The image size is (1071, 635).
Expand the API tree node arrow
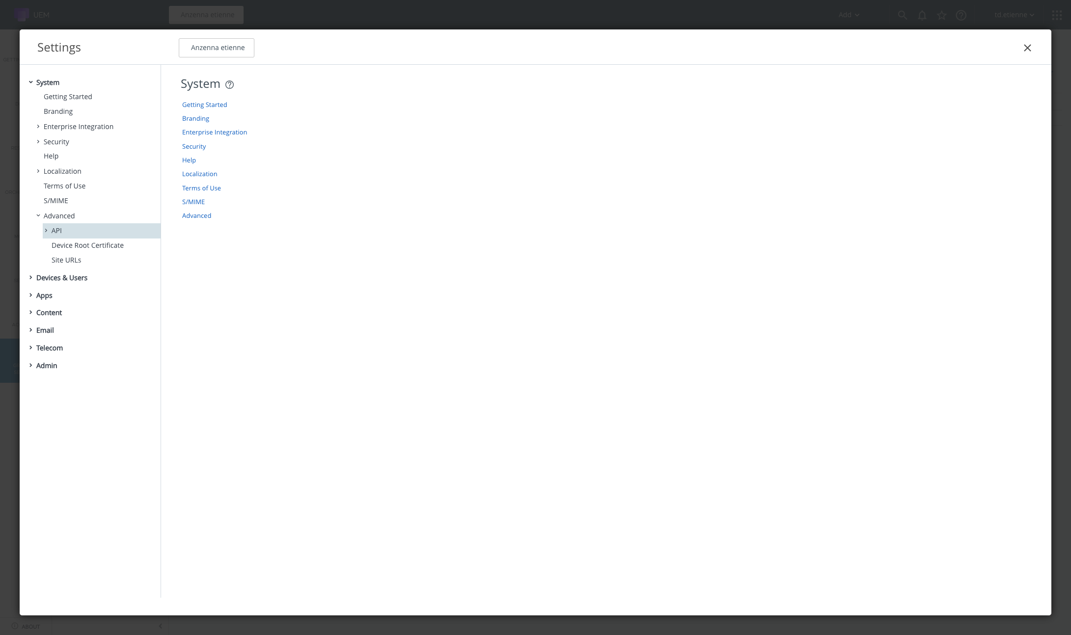pyautogui.click(x=46, y=231)
